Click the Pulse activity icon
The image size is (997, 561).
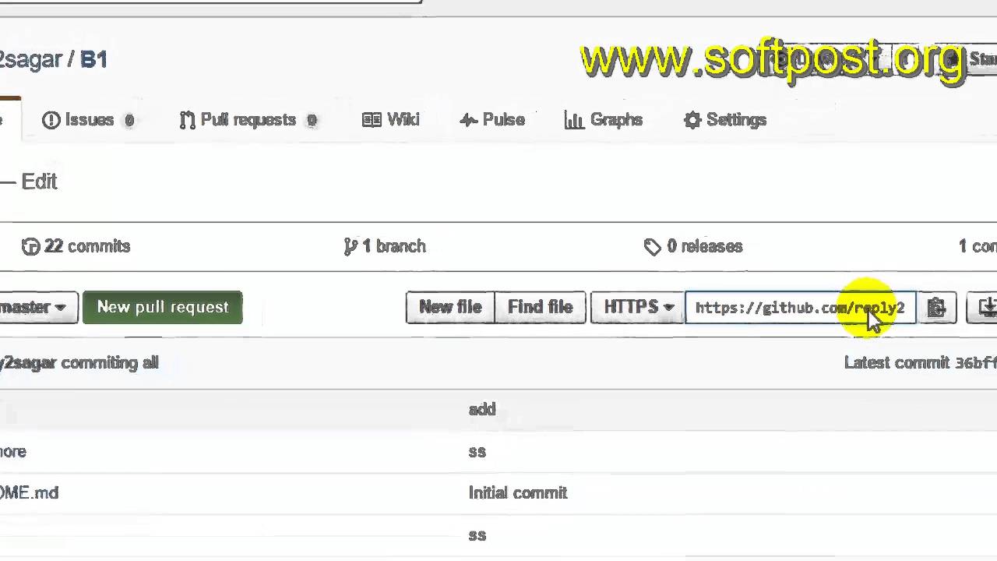click(x=468, y=120)
